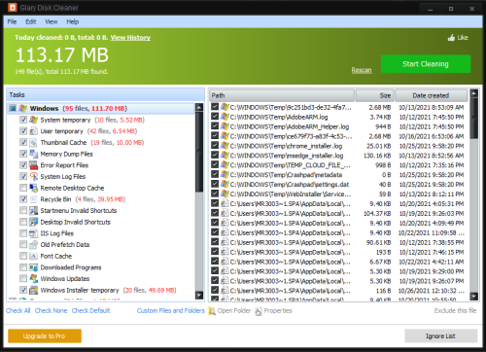Screen dimensions: 486x352
Task: Click the Properties icon
Action: [x=259, y=311]
